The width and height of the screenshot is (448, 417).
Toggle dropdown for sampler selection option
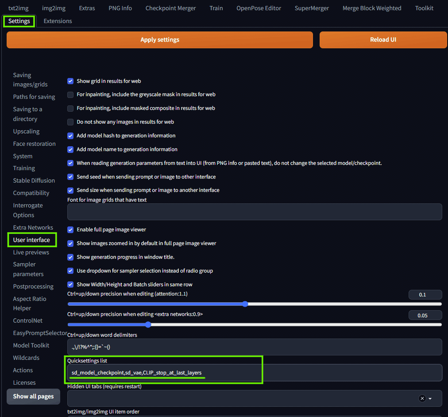[x=70, y=271]
